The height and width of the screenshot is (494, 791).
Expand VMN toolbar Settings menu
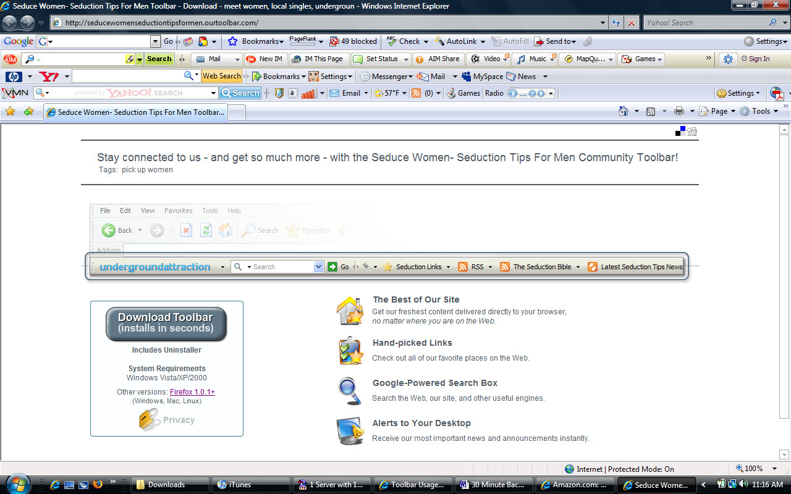point(738,93)
